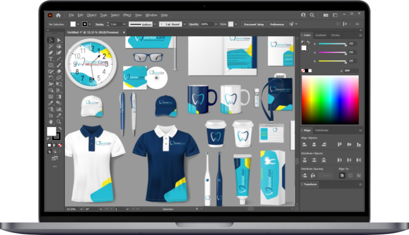This screenshot has height=235, width=409.
Task: Select the Blend tool
Action: 59,103
